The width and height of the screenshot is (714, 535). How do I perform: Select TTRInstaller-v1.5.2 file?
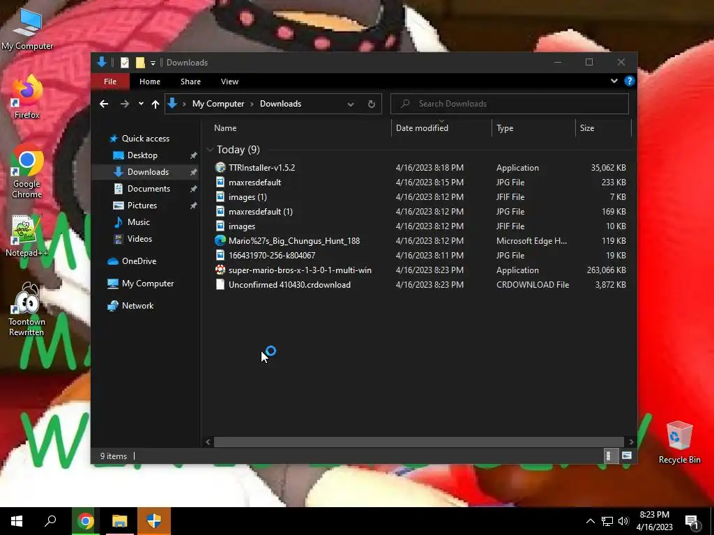(x=262, y=167)
